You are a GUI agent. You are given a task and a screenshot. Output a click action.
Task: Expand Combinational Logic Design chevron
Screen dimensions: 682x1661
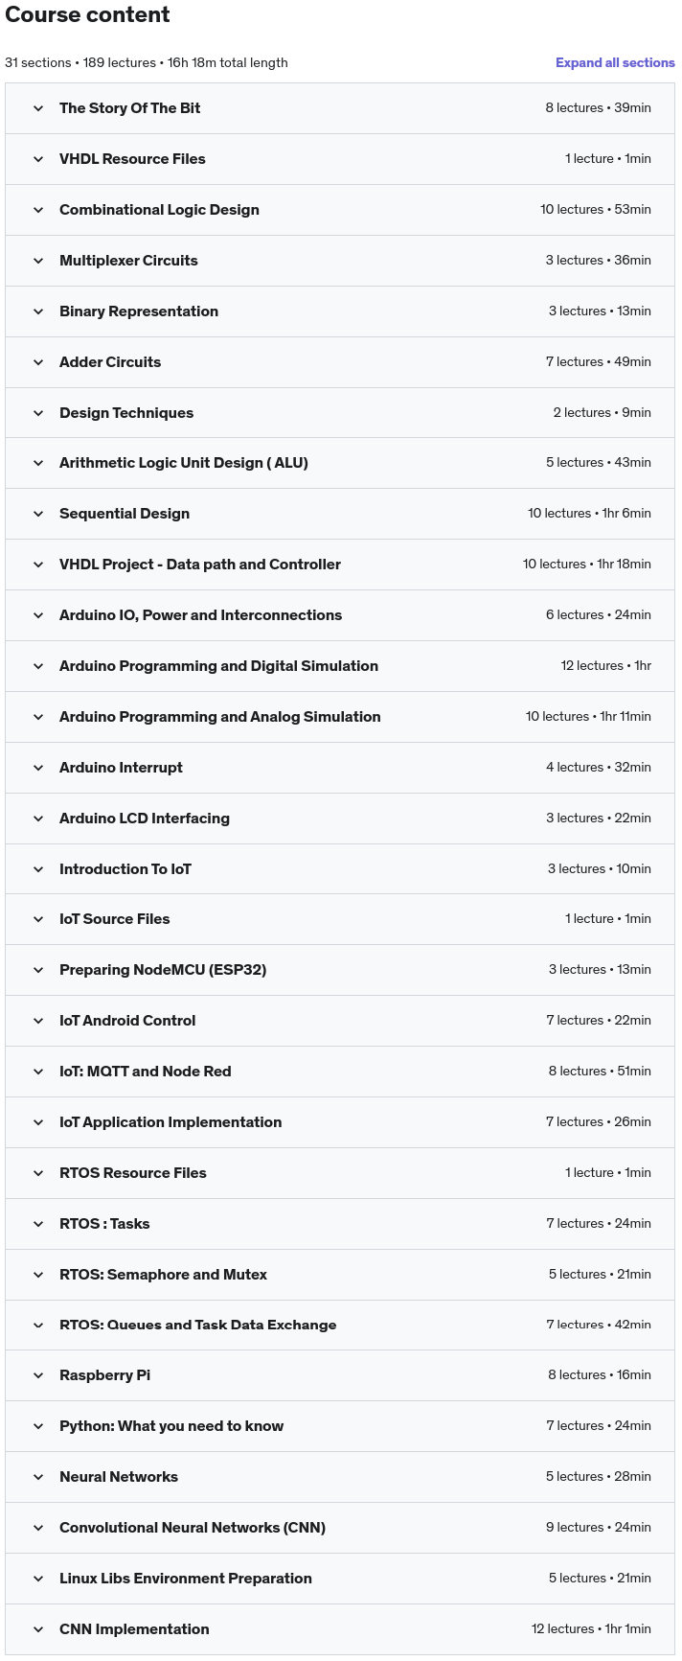click(38, 210)
